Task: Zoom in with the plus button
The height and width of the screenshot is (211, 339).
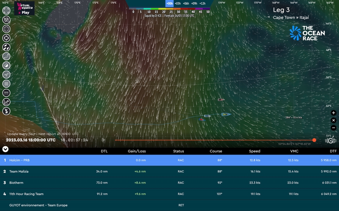Action: 333,113
